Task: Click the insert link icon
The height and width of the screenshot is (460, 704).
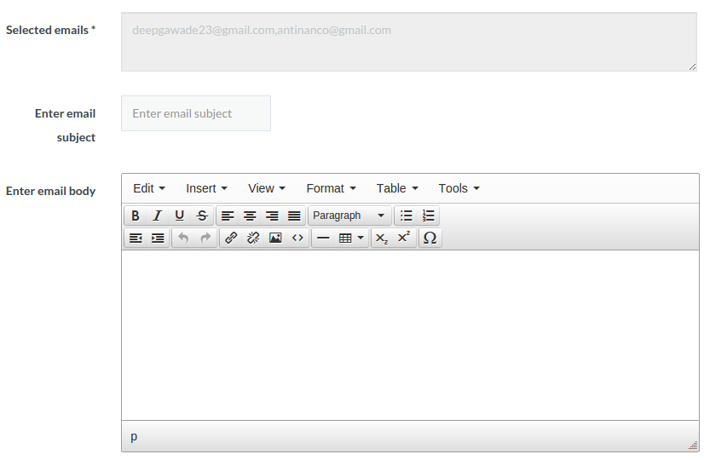Action: (231, 239)
